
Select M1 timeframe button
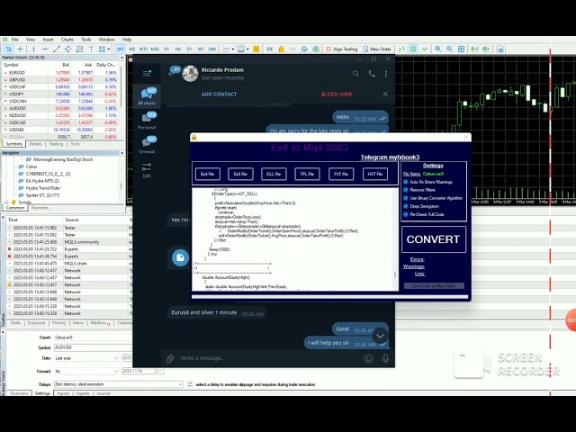[121, 49]
